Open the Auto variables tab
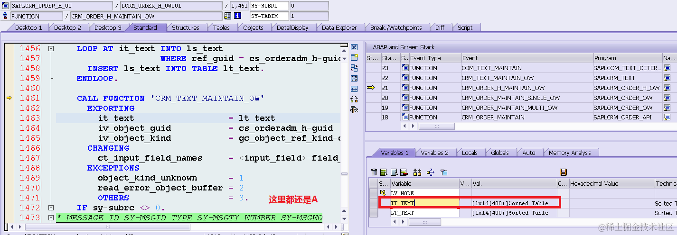This screenshot has width=677, height=235. [528, 153]
